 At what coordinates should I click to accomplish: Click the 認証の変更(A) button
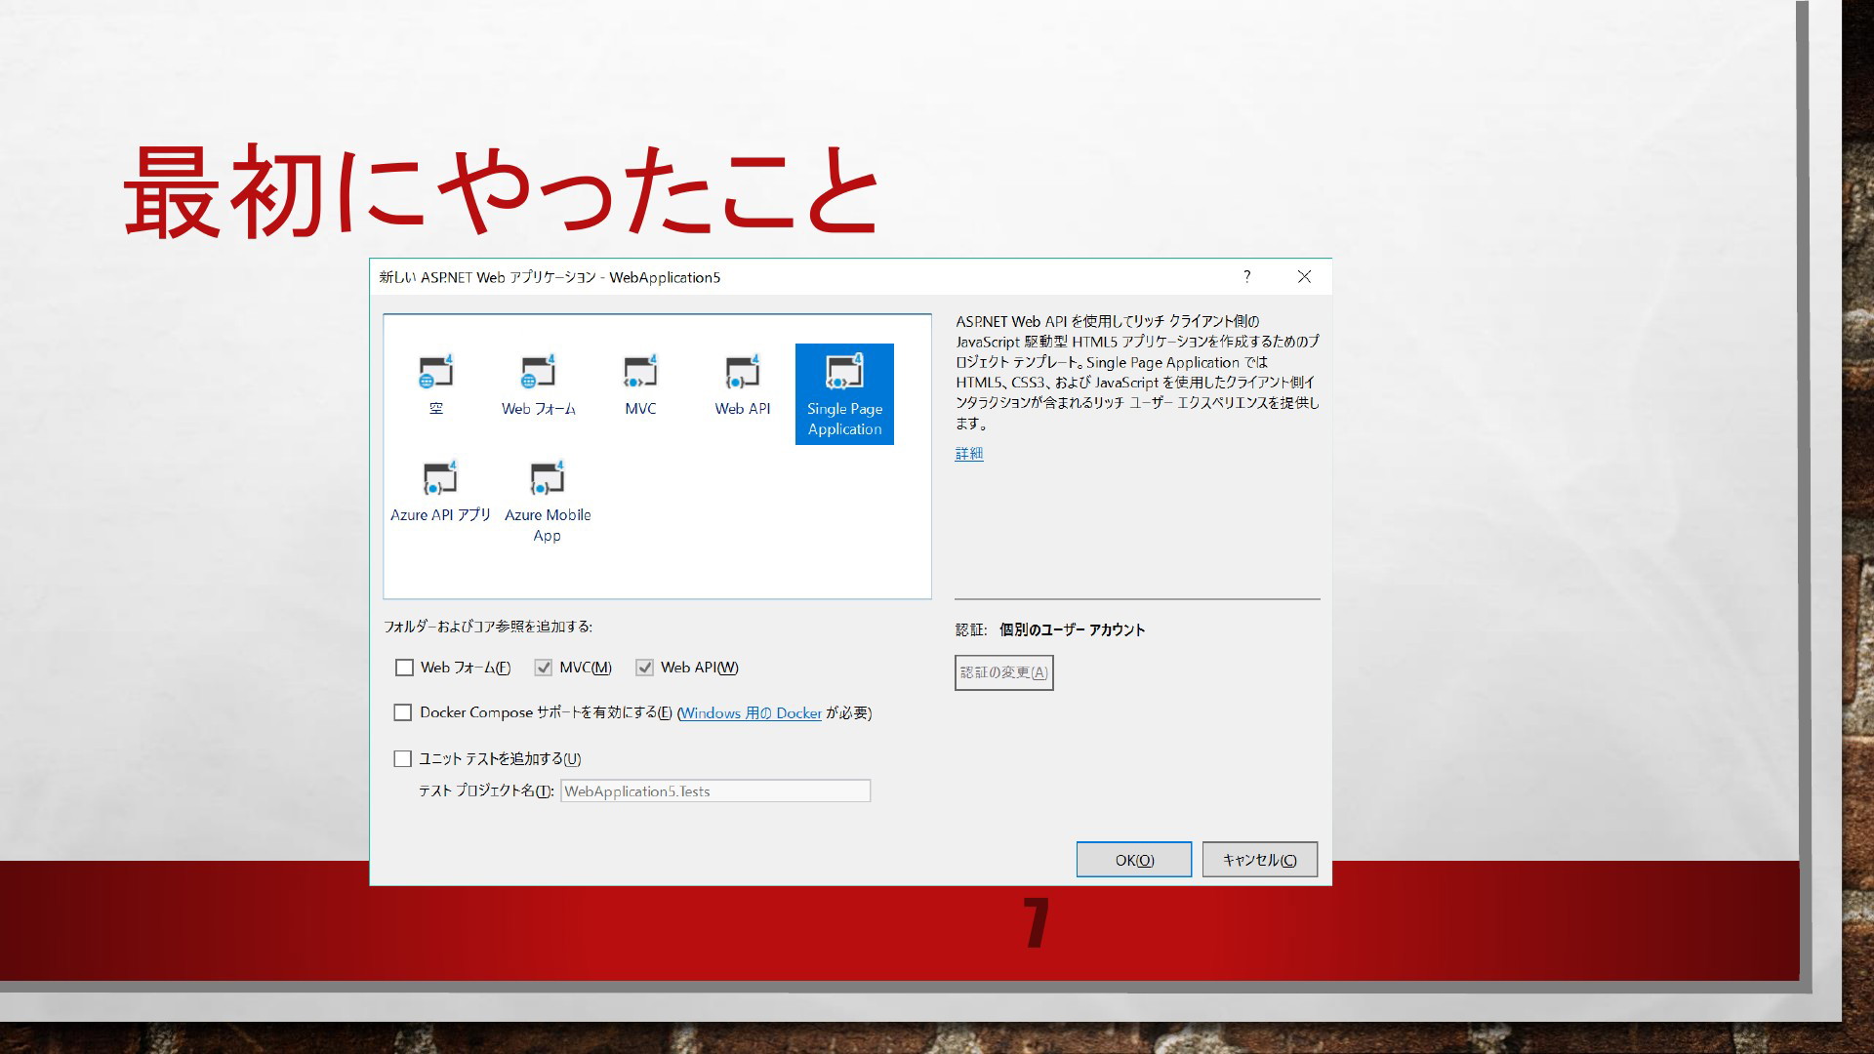pos(1003,672)
